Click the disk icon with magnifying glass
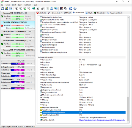This screenshot has height=128, width=132. [29, 9]
